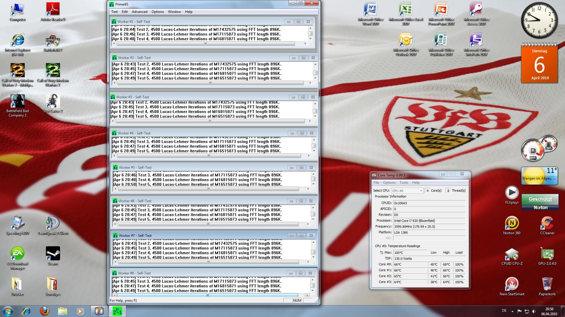
Task: Click the calendar gadget showing 6 April 2010
Action: (x=539, y=63)
